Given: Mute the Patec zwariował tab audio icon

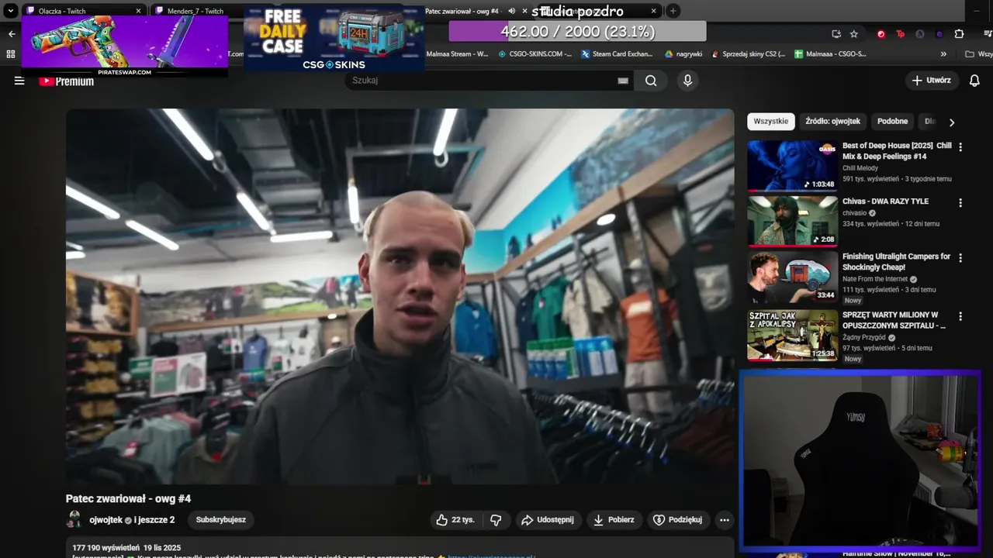Looking at the screenshot, I should point(511,11).
